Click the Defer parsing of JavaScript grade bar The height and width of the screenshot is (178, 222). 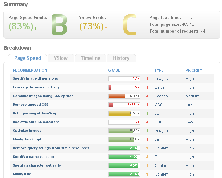[x=124, y=113]
